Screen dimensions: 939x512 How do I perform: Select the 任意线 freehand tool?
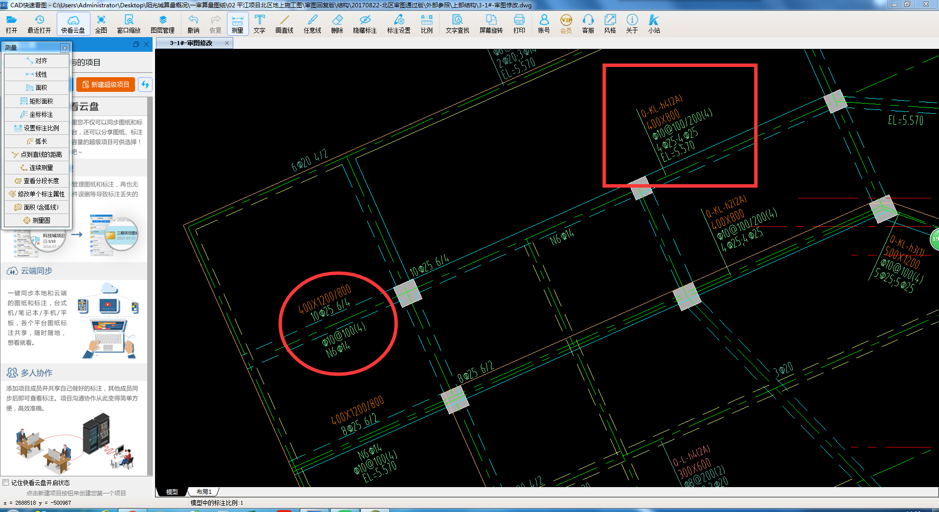(x=313, y=23)
